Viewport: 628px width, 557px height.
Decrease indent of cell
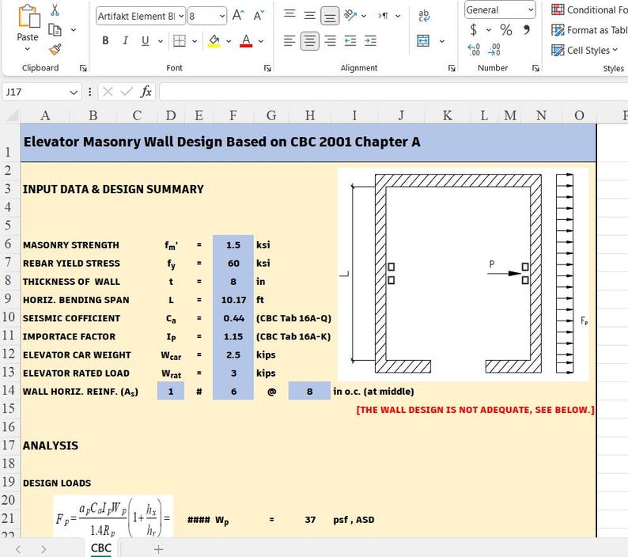click(x=350, y=40)
